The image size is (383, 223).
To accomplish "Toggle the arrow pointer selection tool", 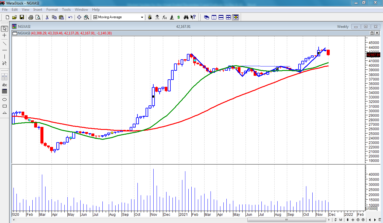I will 4,29.
